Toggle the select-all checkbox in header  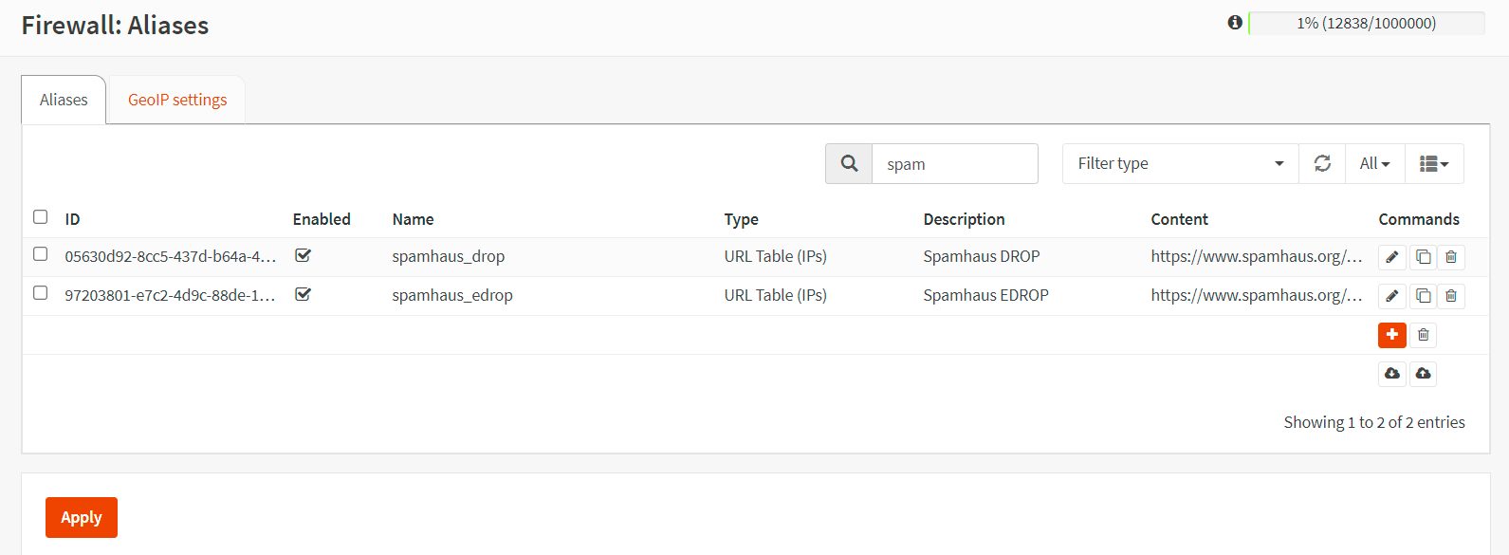pos(40,217)
